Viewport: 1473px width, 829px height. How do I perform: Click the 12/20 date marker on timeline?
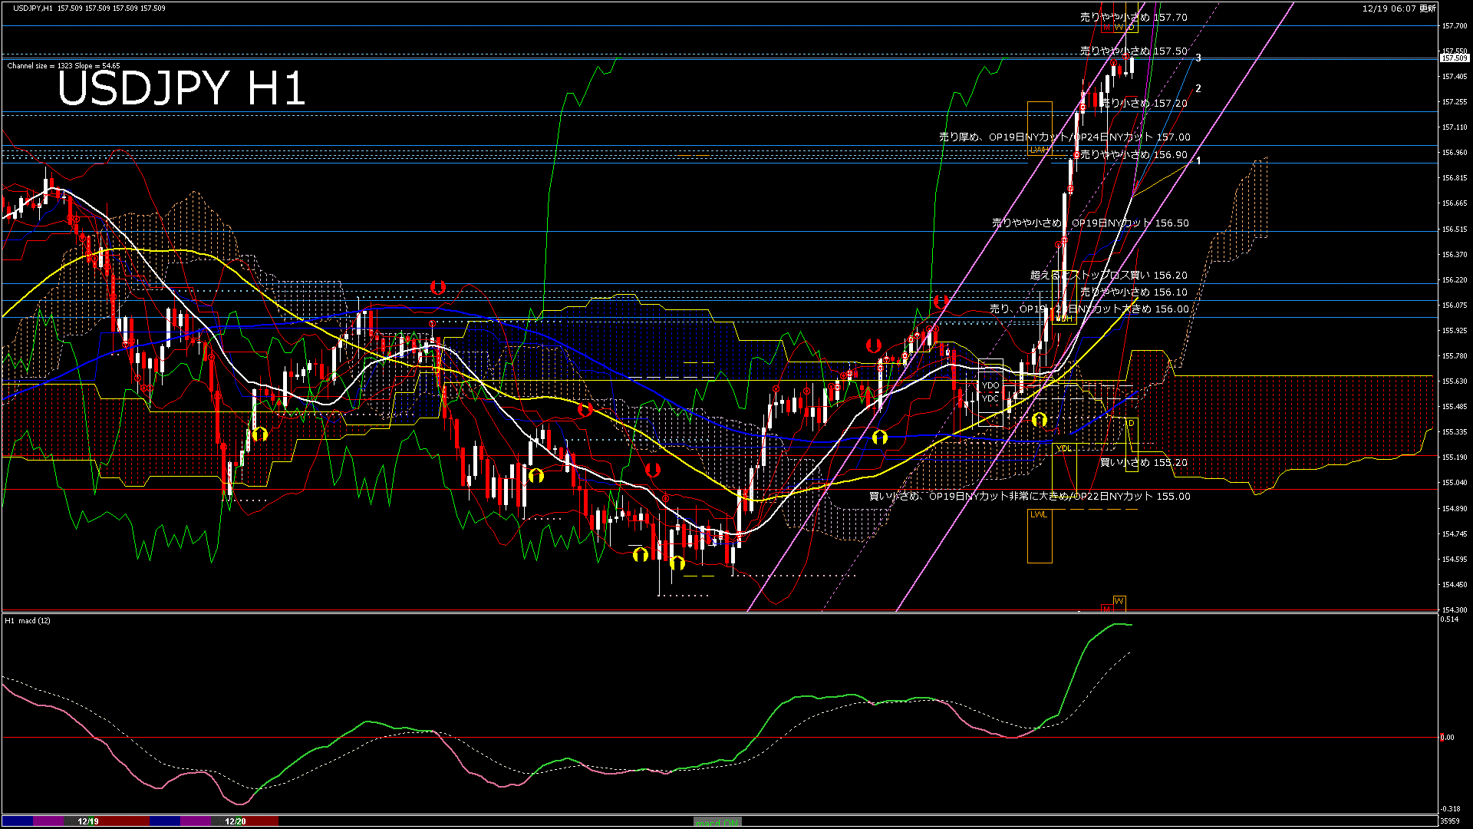tap(236, 821)
